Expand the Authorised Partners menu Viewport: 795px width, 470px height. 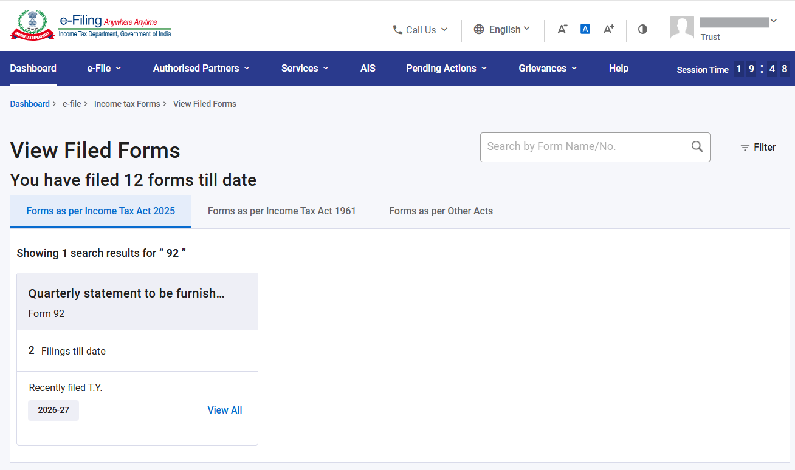(201, 68)
